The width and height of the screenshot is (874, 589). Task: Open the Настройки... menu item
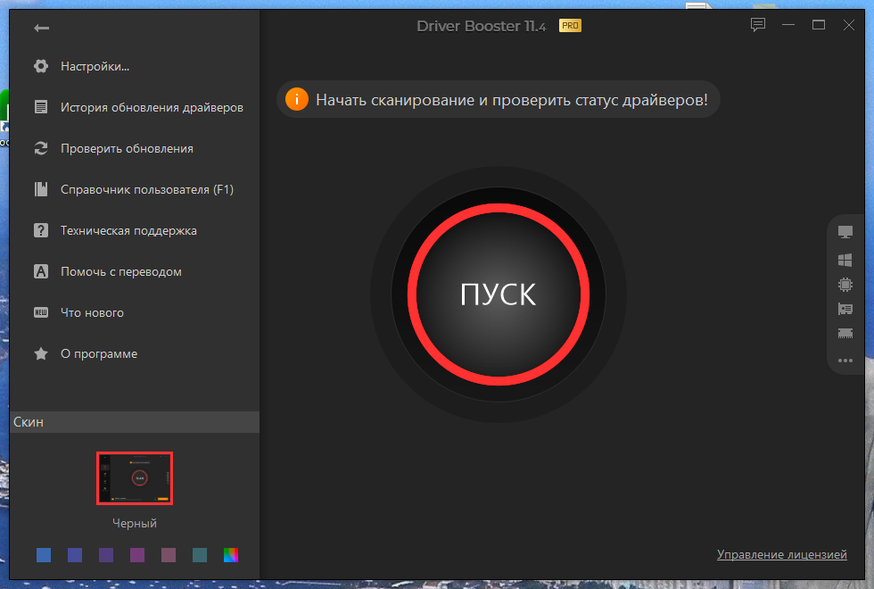tap(95, 66)
